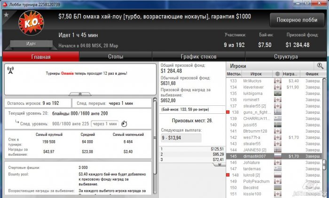Click red marker next to place 138
Screen dimensions: 329x198
click(x=228, y=112)
